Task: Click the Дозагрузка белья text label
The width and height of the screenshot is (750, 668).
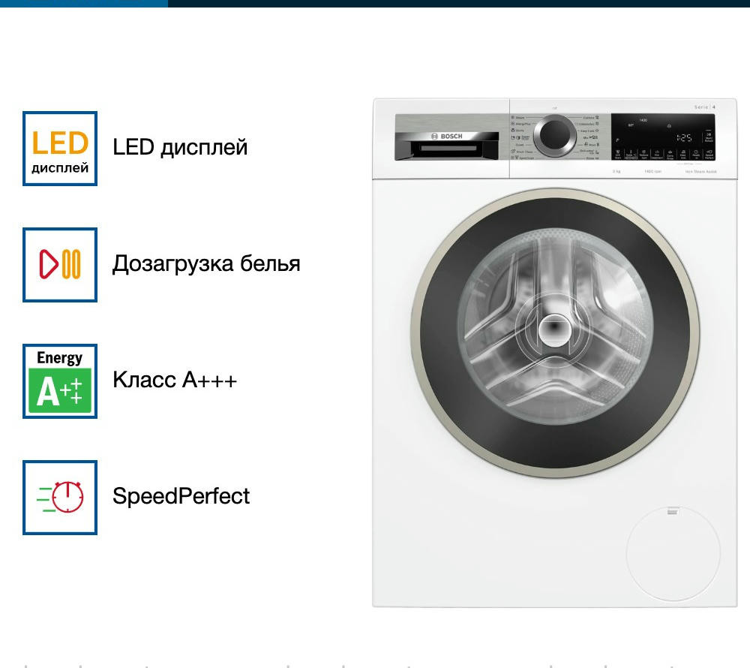Action: tap(206, 264)
